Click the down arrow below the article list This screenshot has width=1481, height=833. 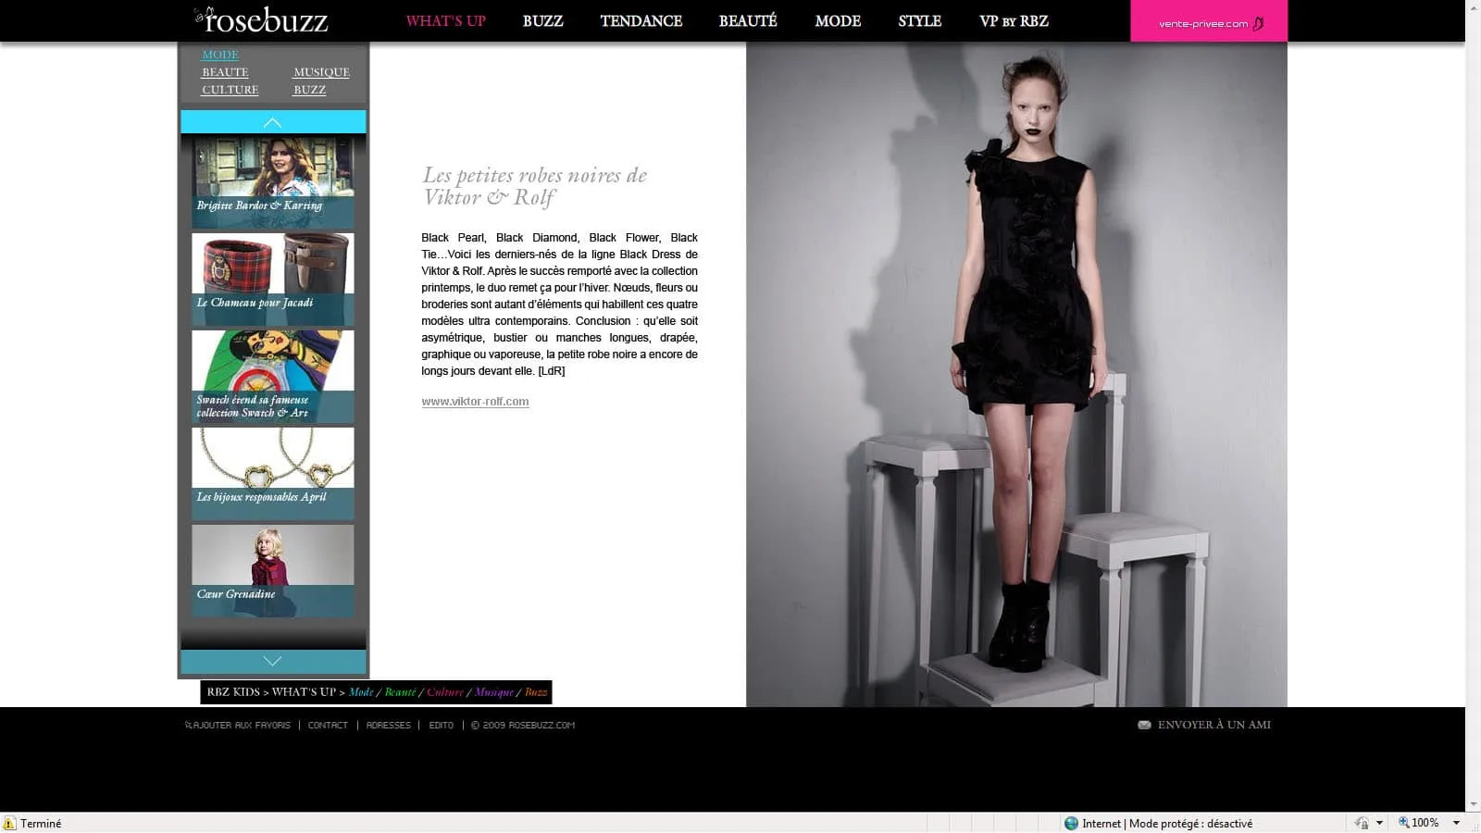pos(273,661)
